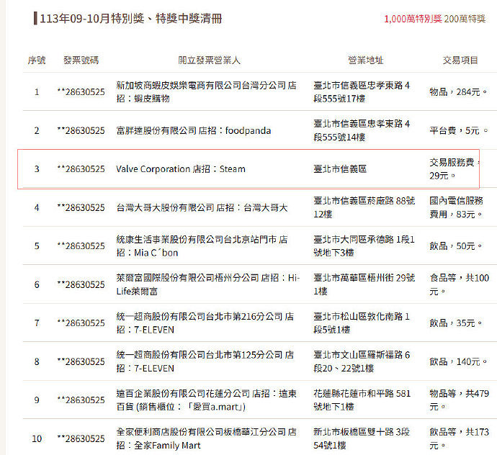Click the 開立發票營業人 column header
Image resolution: width=497 pixels, height=455 pixels.
pyautogui.click(x=209, y=60)
